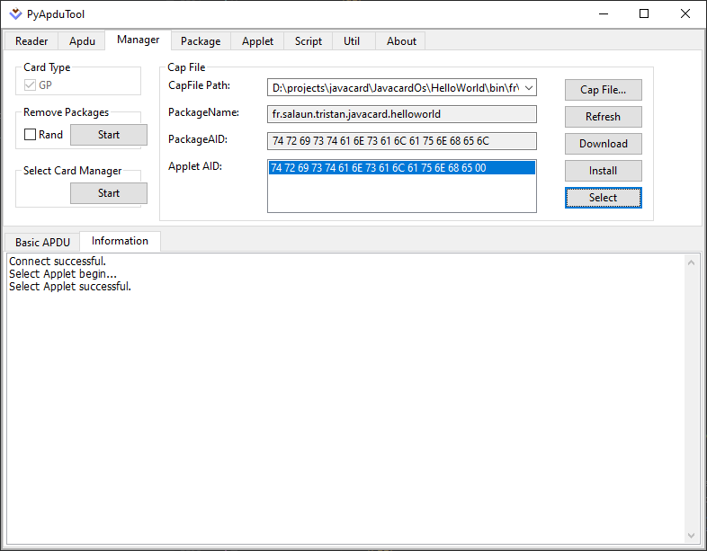Open the Applet tab
Screen dimensions: 707x551
pyautogui.click(x=257, y=41)
